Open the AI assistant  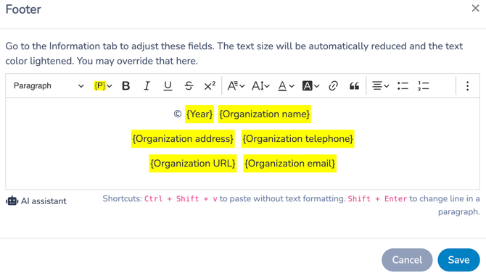(x=36, y=201)
